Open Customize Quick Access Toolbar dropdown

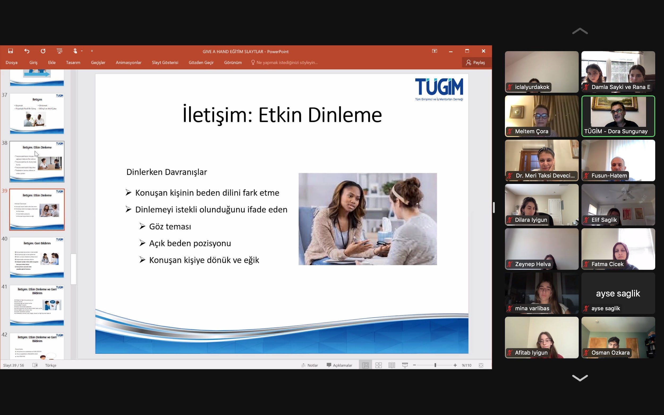pos(92,51)
